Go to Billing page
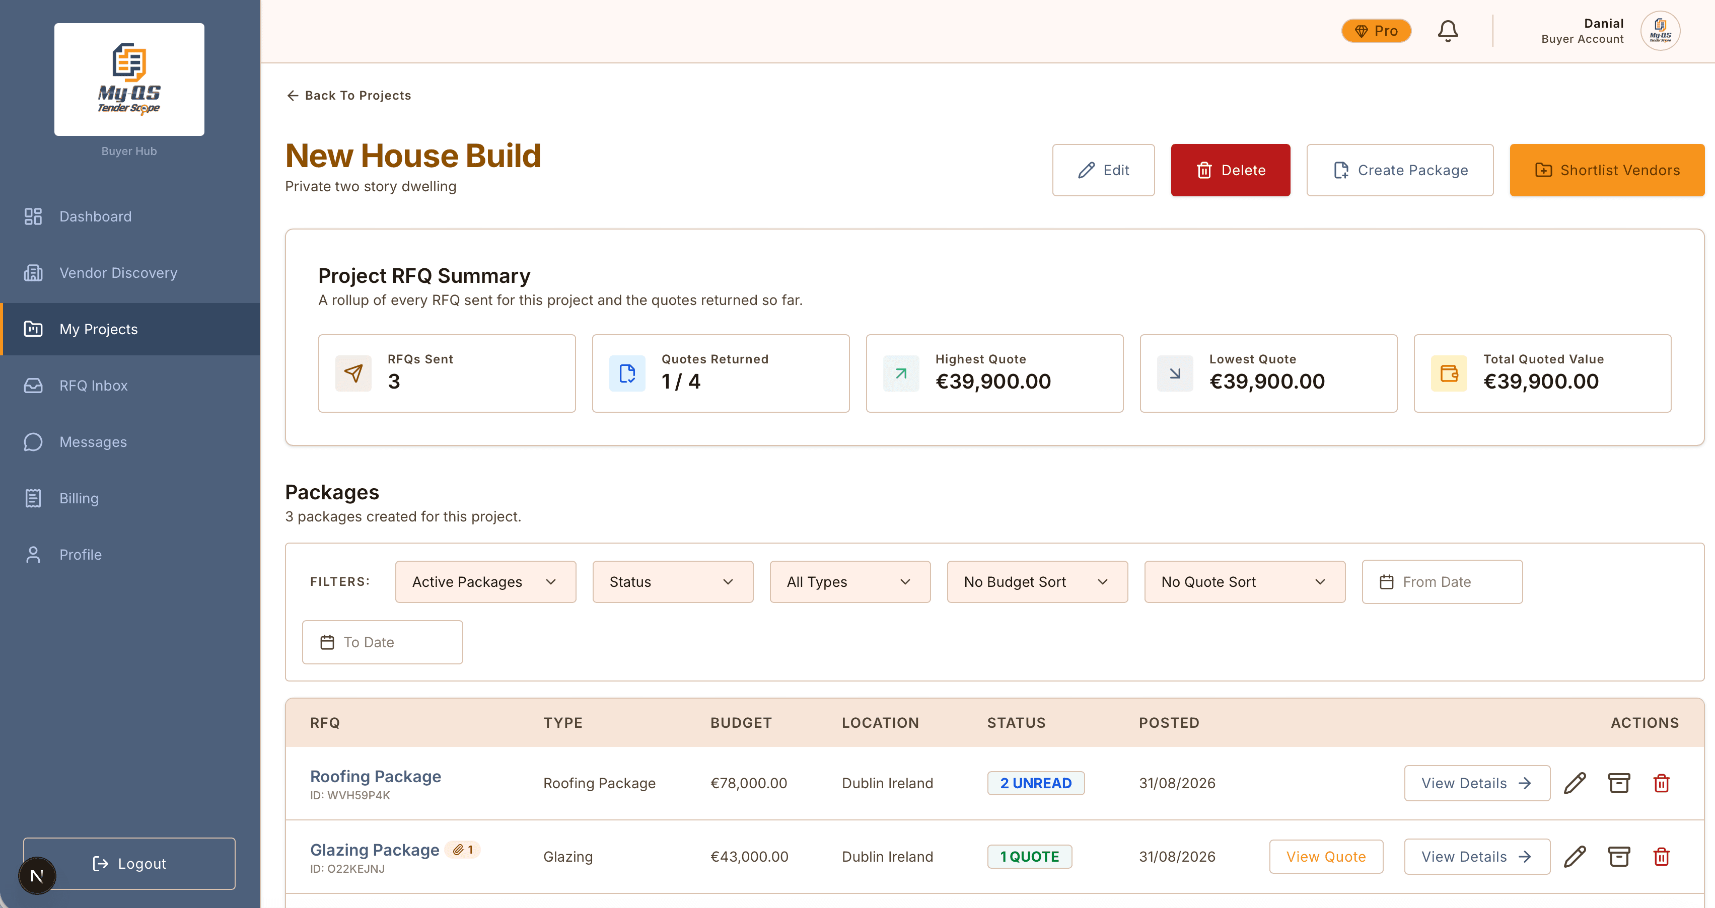 pos(130,498)
